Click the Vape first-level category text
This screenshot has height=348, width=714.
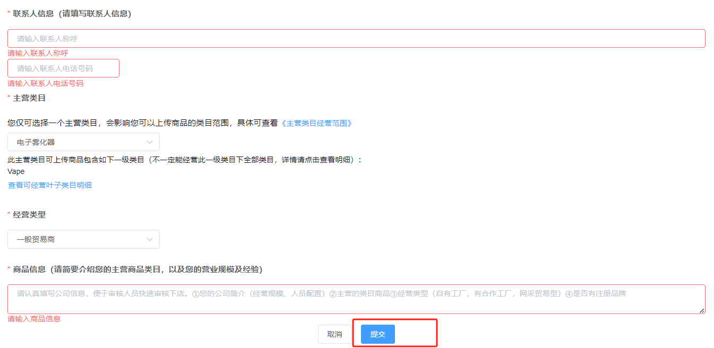coord(16,172)
